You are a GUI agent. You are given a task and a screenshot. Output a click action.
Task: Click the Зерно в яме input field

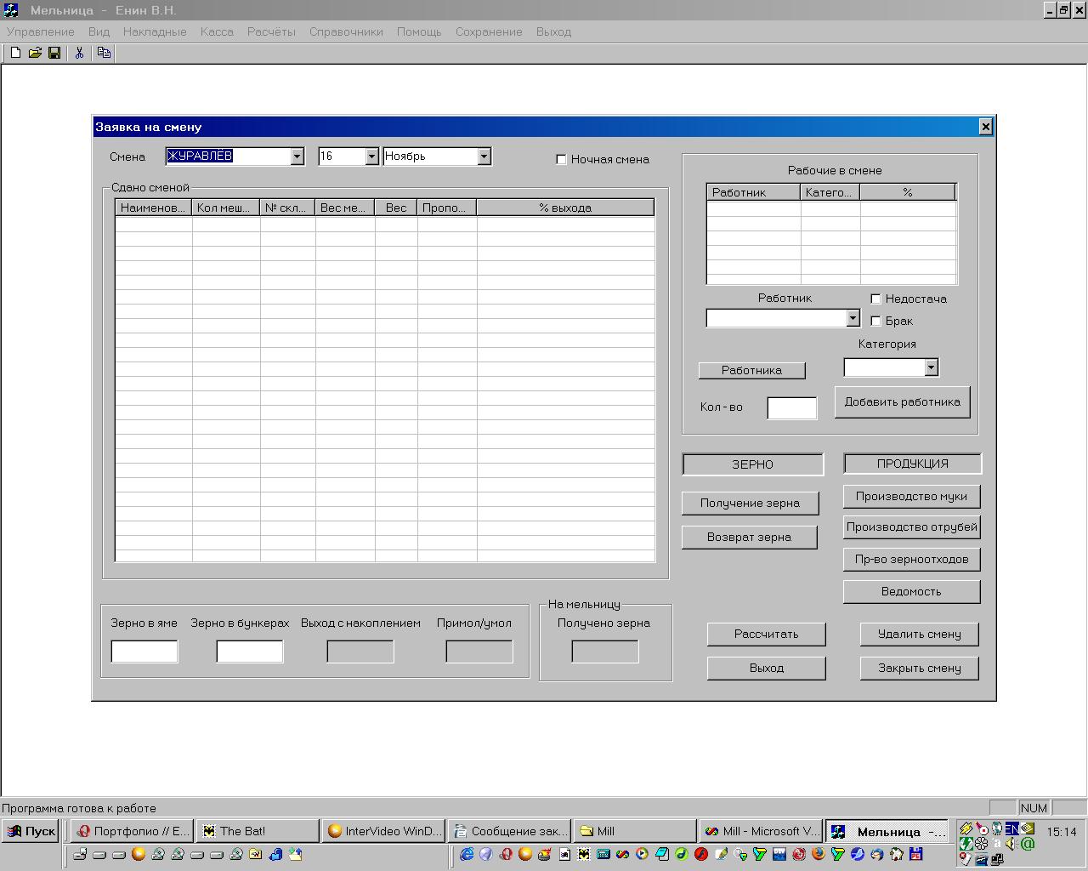pos(144,652)
